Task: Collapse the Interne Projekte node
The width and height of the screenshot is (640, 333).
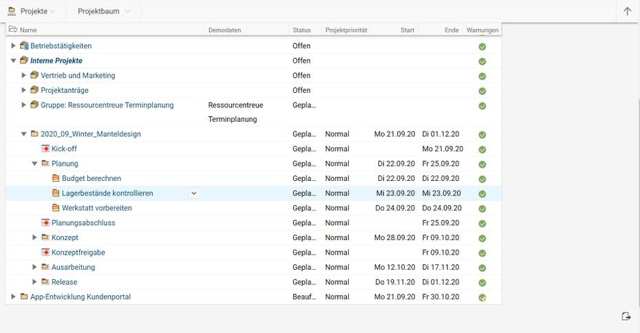Action: [x=14, y=61]
